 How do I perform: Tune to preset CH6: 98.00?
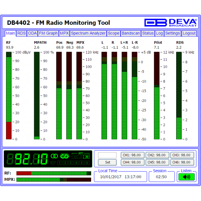[x=182, y=162]
